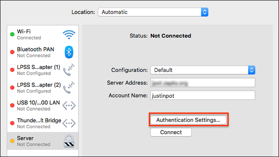Select the Bluetooth PAN service name
Screen dimensions: 279x157
pyautogui.click(x=36, y=49)
